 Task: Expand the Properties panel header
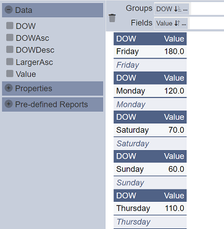(x=52, y=88)
